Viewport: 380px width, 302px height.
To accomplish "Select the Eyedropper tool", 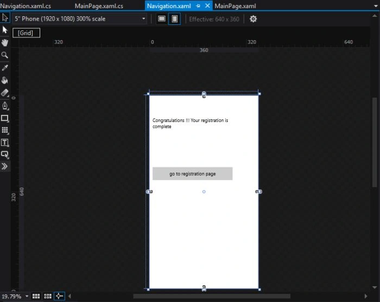I will click(5, 68).
